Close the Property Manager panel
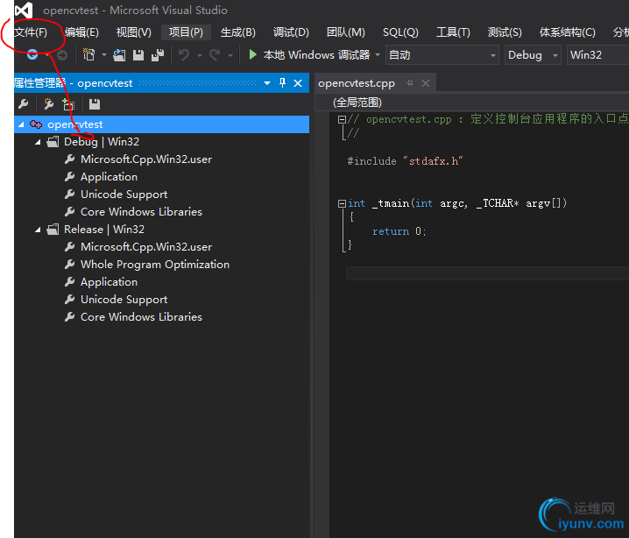 (298, 83)
